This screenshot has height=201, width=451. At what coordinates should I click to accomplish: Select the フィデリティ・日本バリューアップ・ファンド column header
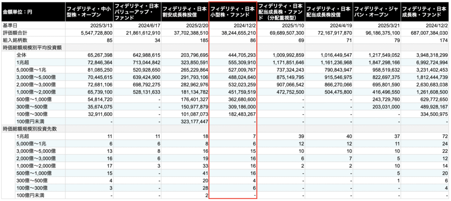coord(137,12)
